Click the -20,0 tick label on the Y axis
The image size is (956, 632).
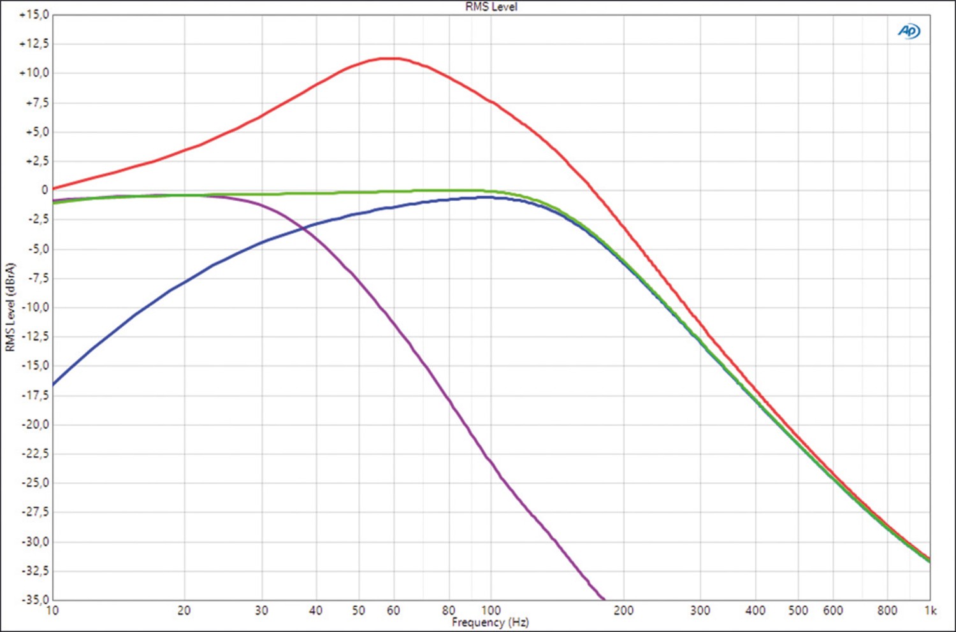(34, 424)
